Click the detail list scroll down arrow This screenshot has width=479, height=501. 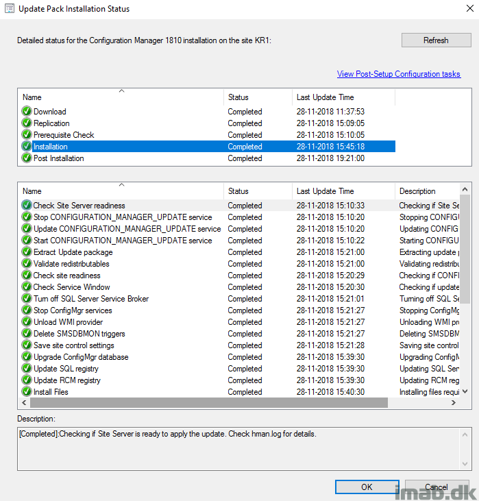click(465, 391)
